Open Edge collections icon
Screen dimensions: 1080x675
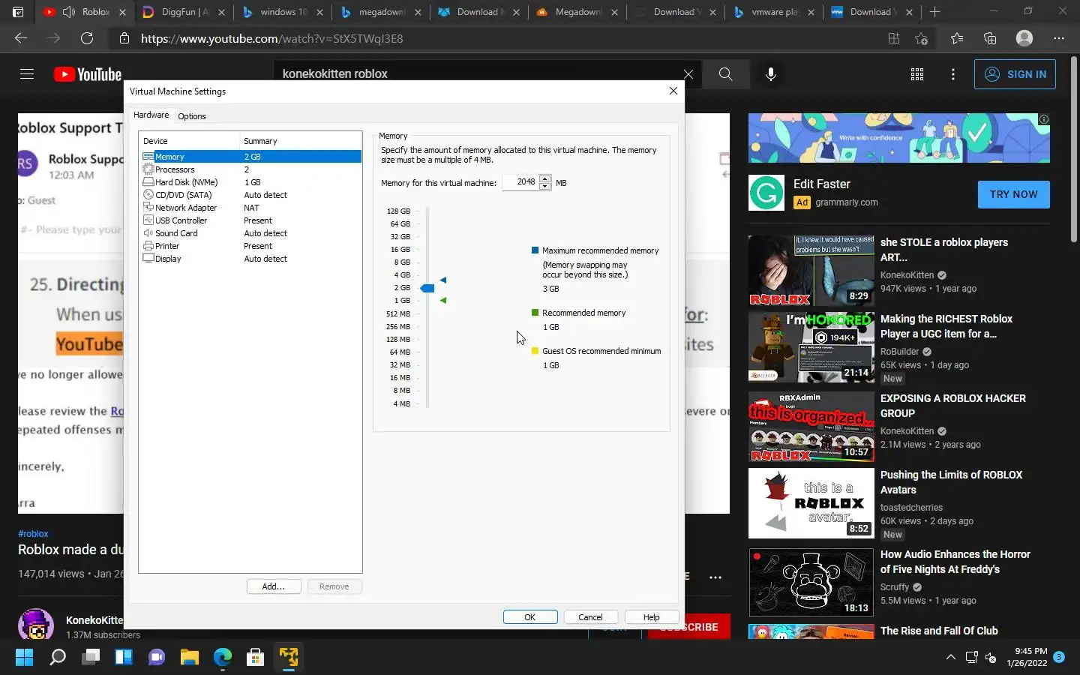pyautogui.click(x=989, y=38)
